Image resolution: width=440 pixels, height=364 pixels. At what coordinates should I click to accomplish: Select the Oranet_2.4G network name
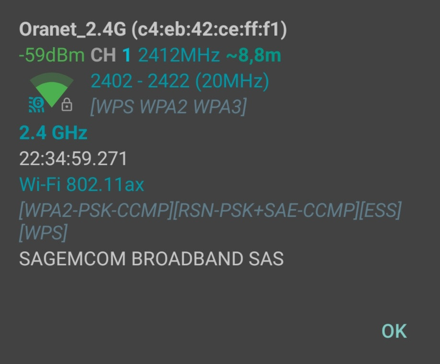point(73,30)
